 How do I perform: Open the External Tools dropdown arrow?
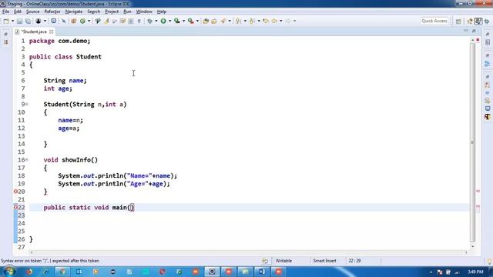(x=197, y=21)
